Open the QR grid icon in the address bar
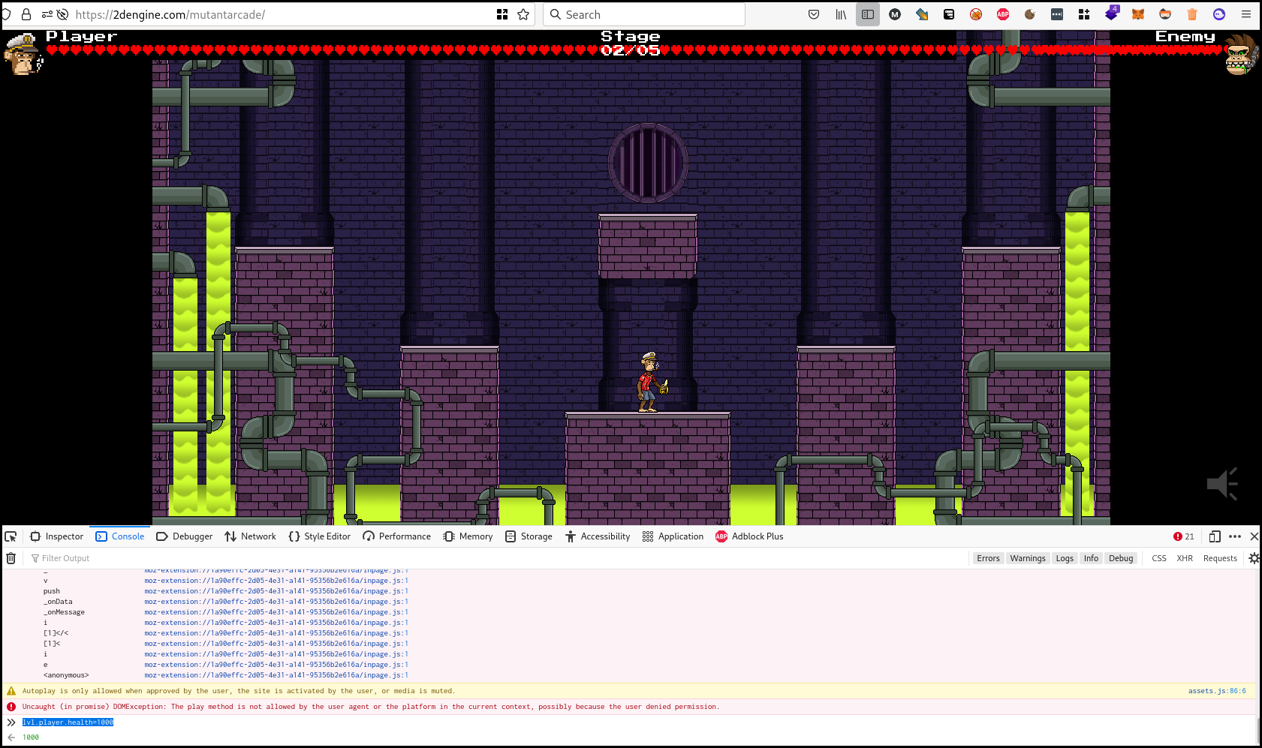 point(502,14)
